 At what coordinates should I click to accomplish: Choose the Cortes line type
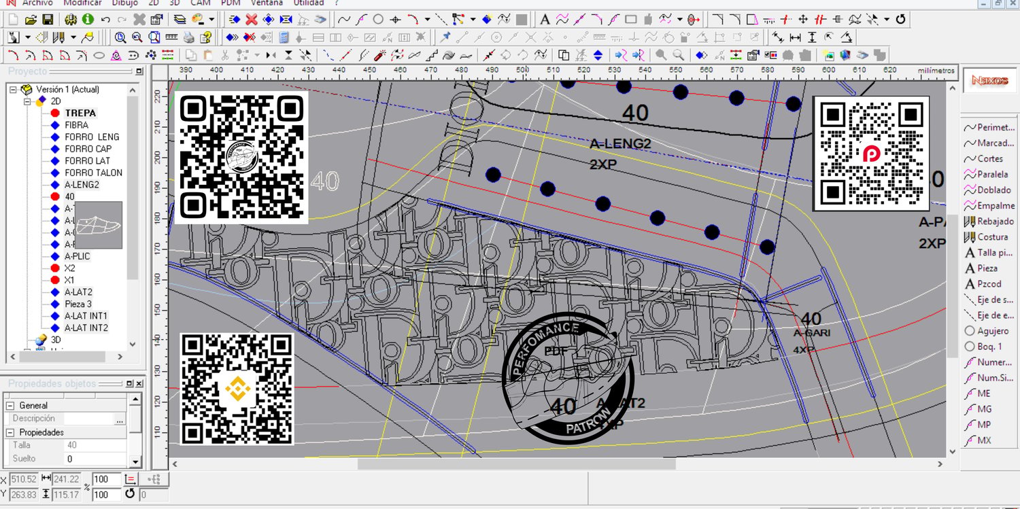pyautogui.click(x=984, y=158)
